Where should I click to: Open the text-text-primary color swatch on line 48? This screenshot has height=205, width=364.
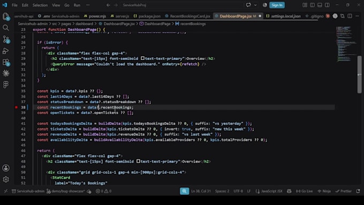(x=138, y=161)
